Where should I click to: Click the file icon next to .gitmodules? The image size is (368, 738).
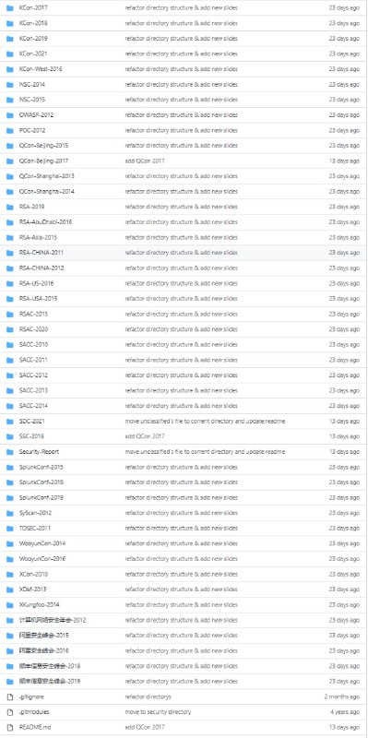point(10,712)
